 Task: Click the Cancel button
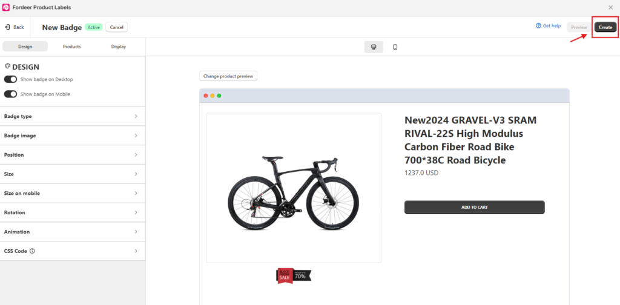tap(116, 27)
